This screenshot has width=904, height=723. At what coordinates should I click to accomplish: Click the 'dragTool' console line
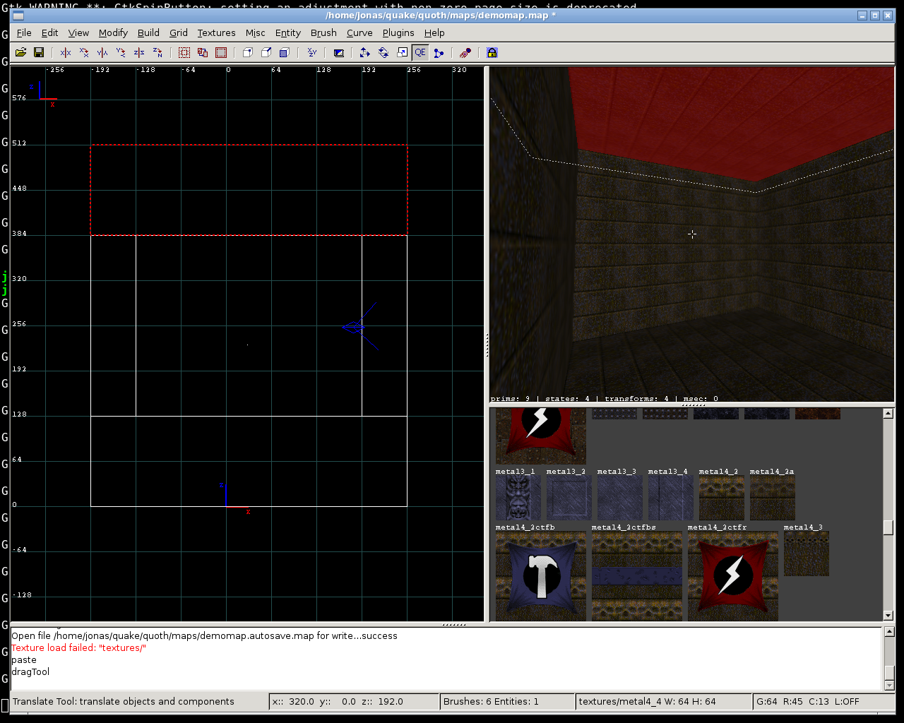tap(30, 671)
